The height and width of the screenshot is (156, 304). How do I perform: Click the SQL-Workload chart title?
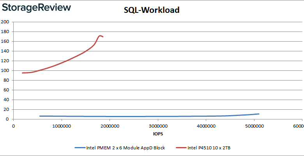tap(152, 10)
